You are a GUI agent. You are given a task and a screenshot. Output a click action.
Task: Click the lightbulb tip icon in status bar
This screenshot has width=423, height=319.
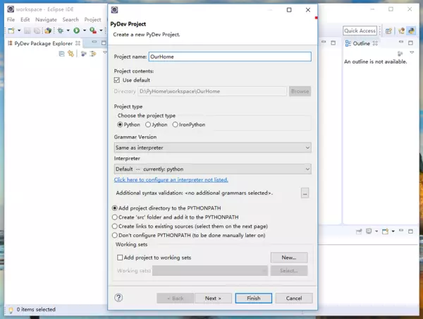[x=11, y=310]
